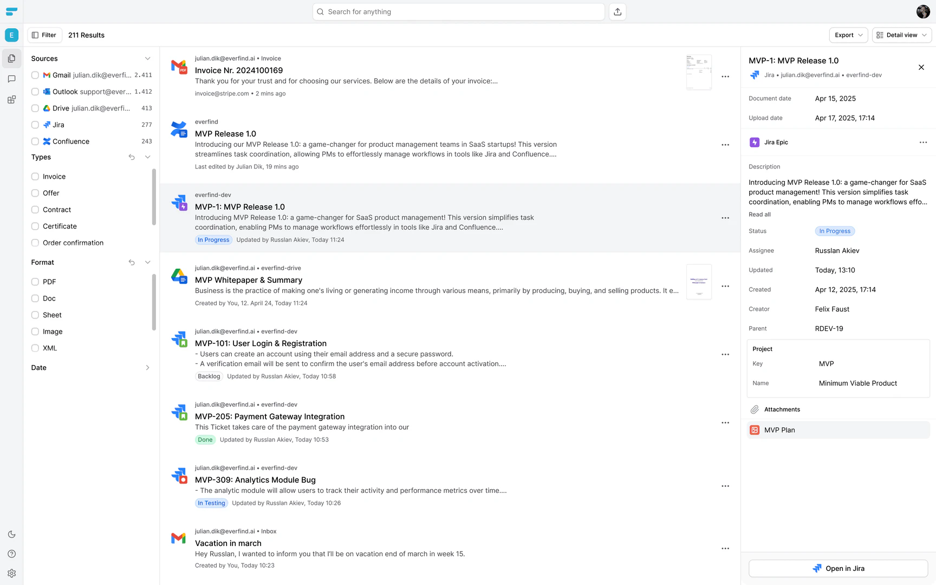Expand the Date filter section
Viewport: 936px width, 585px height.
(x=147, y=367)
